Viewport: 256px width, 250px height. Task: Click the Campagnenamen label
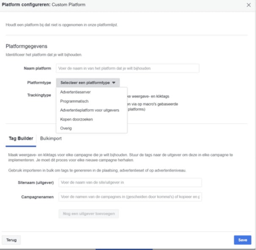click(x=37, y=197)
